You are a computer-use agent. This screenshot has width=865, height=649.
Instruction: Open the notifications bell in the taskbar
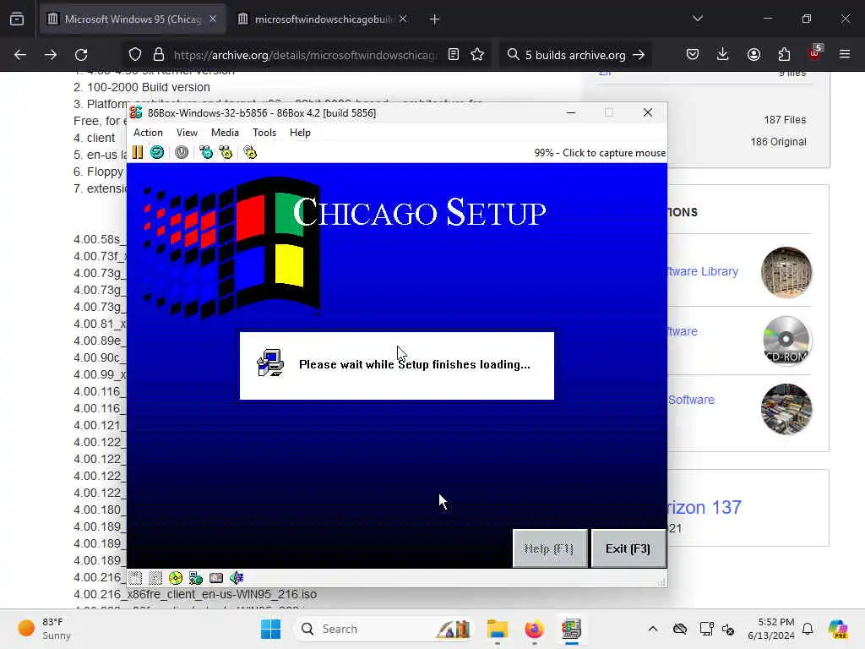pyautogui.click(x=808, y=629)
